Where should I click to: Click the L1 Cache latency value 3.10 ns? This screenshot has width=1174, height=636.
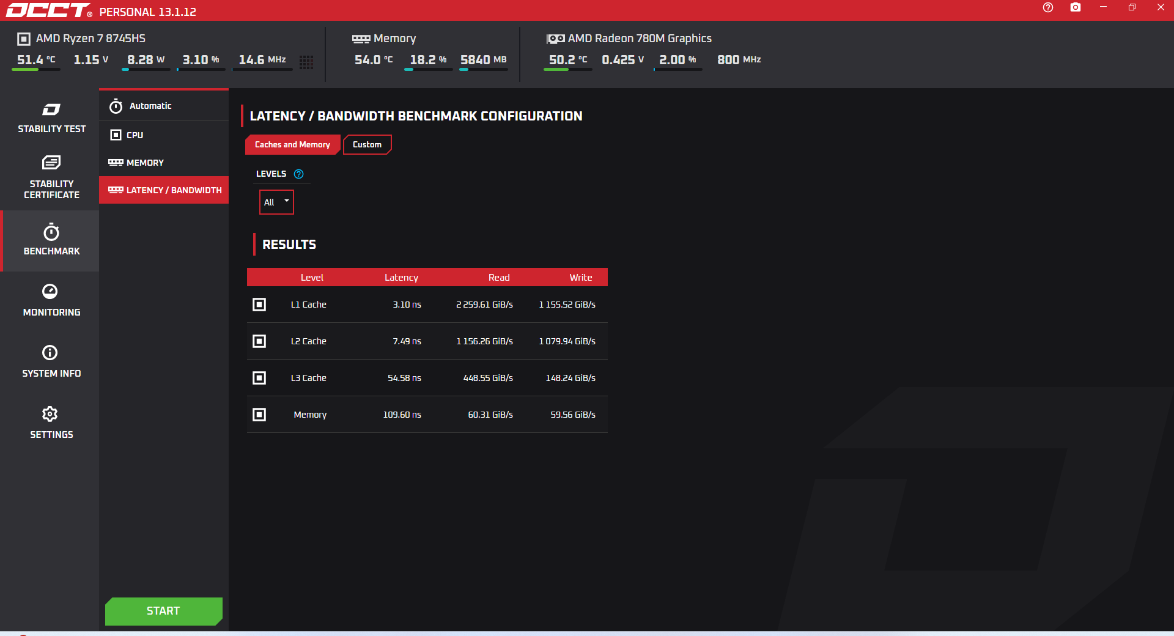[407, 305]
